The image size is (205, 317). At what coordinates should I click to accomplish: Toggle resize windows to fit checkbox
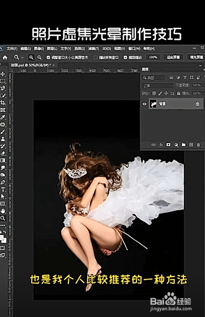pyautogui.click(x=48, y=58)
